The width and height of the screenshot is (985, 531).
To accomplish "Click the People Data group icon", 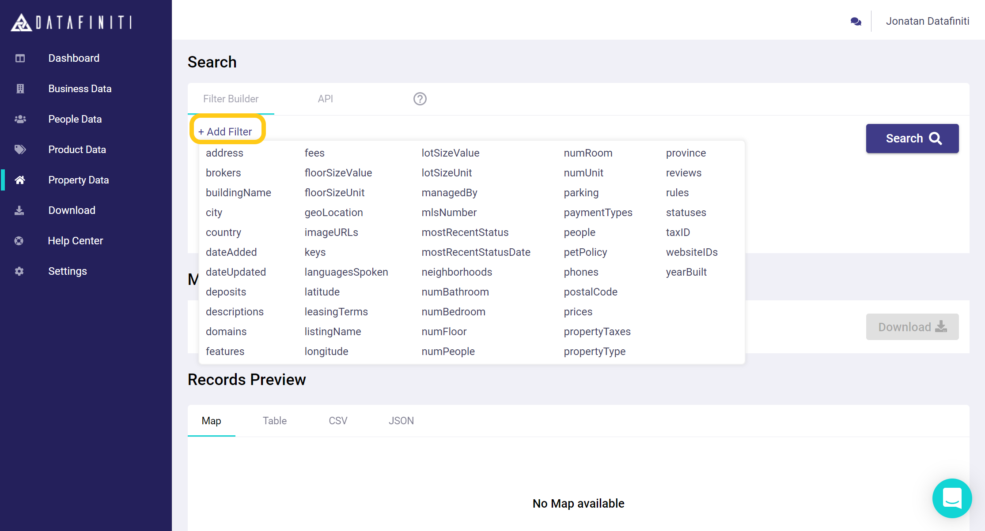I will tap(20, 119).
